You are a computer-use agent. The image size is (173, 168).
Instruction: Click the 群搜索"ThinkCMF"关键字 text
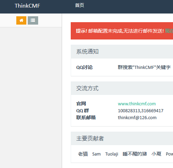tap(144, 67)
